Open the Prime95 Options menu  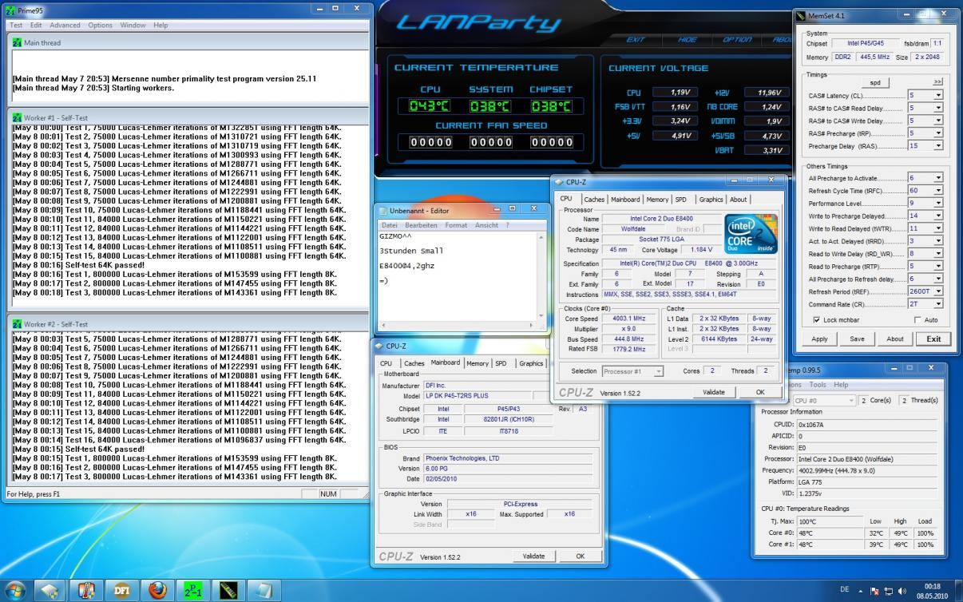[100, 25]
